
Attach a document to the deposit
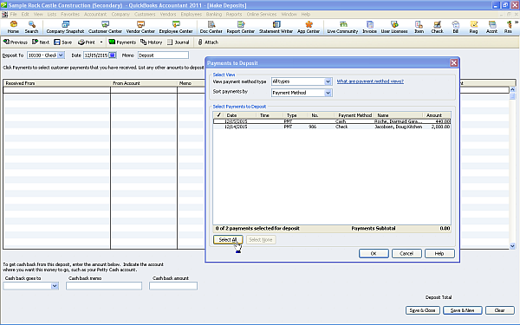[208, 42]
